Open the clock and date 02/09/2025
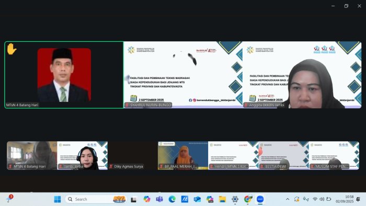 [345, 199]
